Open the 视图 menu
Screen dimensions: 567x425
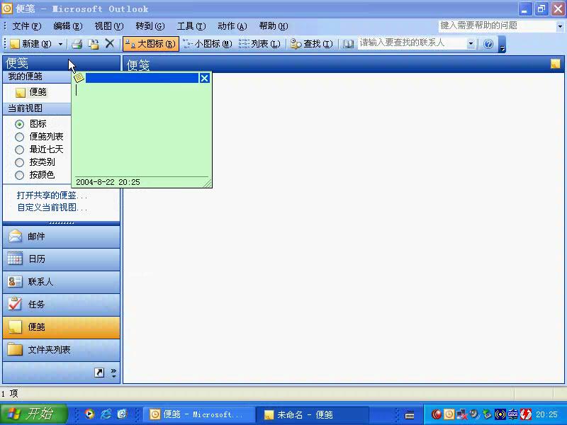tap(109, 26)
